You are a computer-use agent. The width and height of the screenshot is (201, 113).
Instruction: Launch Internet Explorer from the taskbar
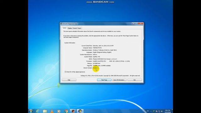pyautogui.click(x=38, y=111)
